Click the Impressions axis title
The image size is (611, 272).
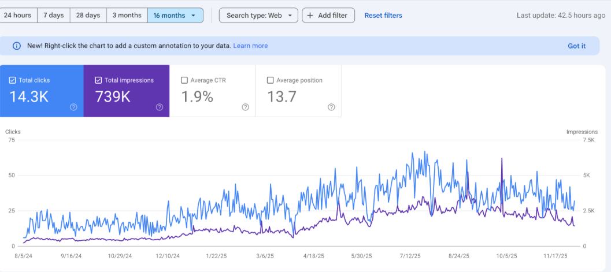[582, 132]
